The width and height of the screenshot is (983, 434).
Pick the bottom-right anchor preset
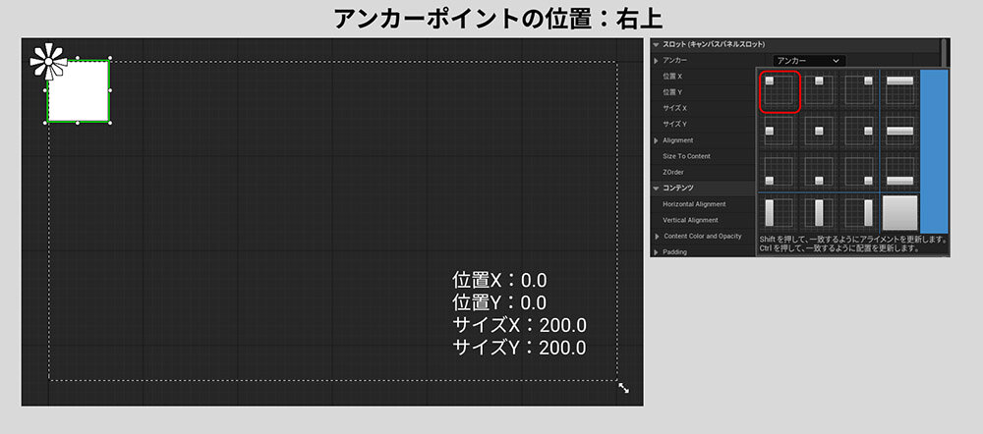click(x=860, y=172)
